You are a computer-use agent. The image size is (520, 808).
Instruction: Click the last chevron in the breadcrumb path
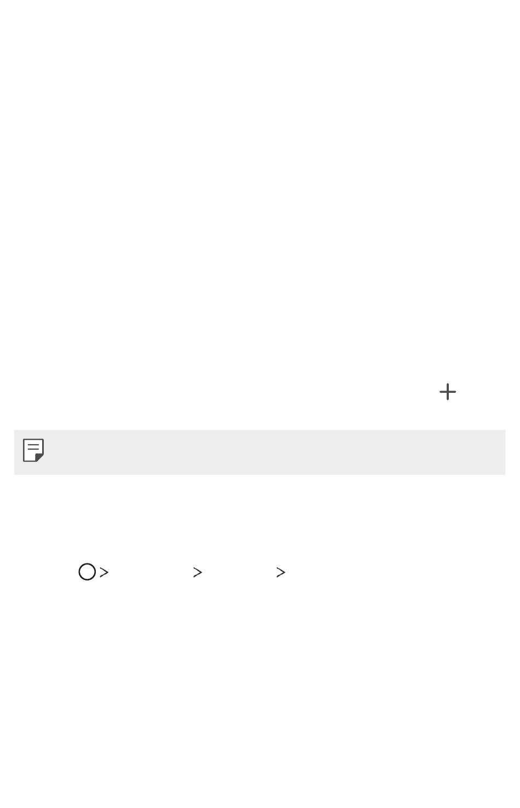281,572
